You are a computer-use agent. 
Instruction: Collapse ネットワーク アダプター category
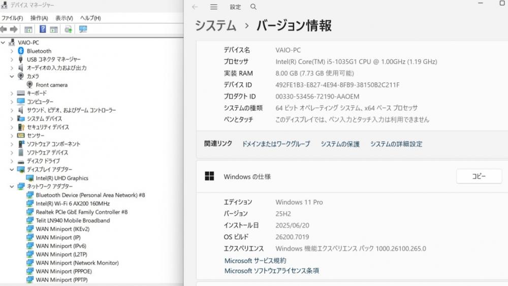click(12, 186)
